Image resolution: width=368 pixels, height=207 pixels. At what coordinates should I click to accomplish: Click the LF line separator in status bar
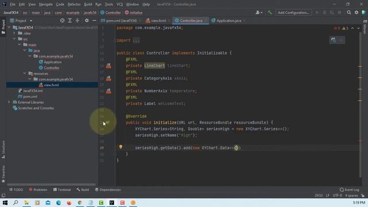click(x=328, y=195)
